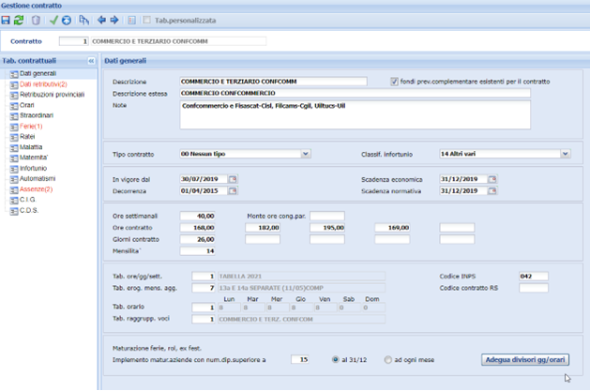Collapse the Tab. contrattuali side panel
The image size is (590, 391).
pos(91,61)
